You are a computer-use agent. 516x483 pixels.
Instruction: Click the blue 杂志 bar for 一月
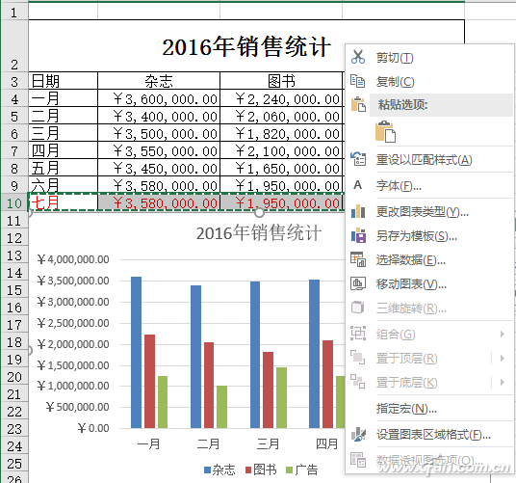137,352
